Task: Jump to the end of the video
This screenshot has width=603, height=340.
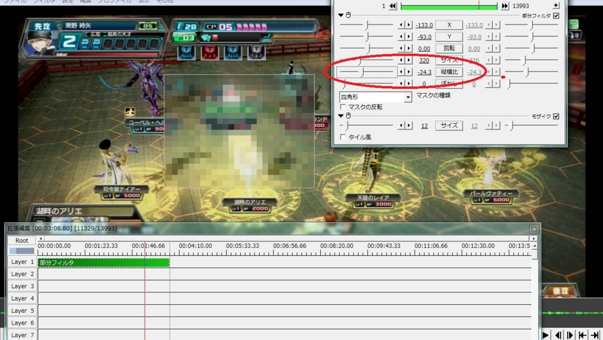Action: [x=595, y=335]
